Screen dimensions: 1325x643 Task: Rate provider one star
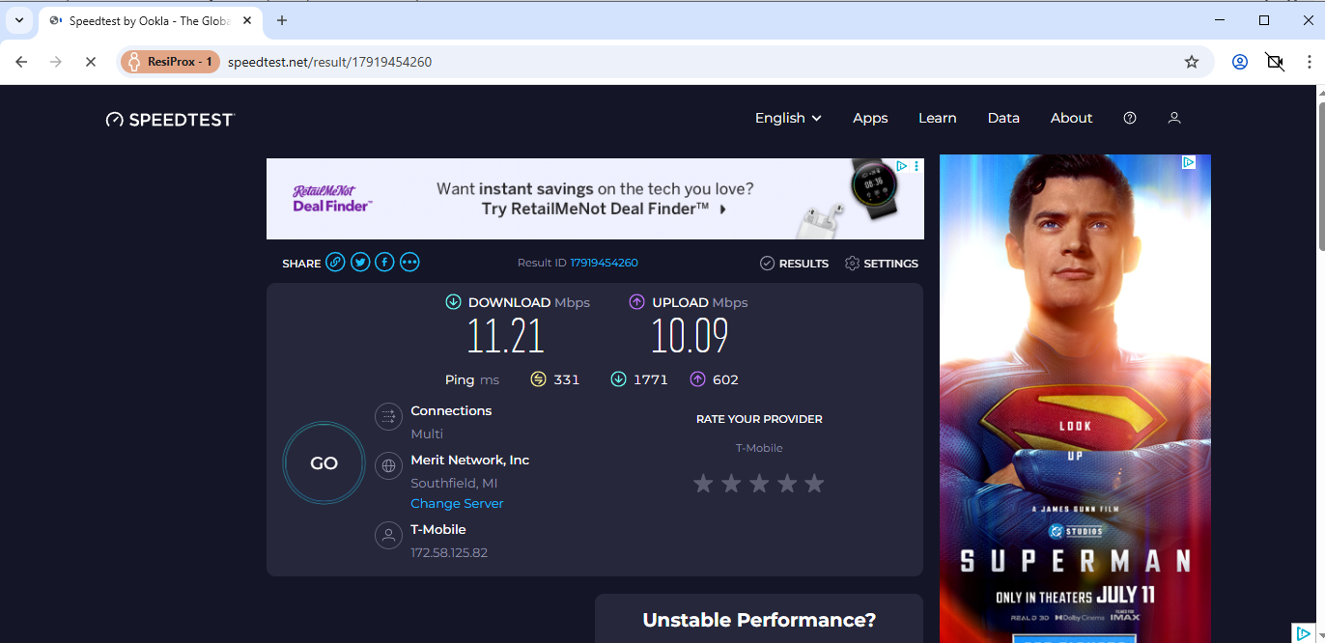point(703,483)
